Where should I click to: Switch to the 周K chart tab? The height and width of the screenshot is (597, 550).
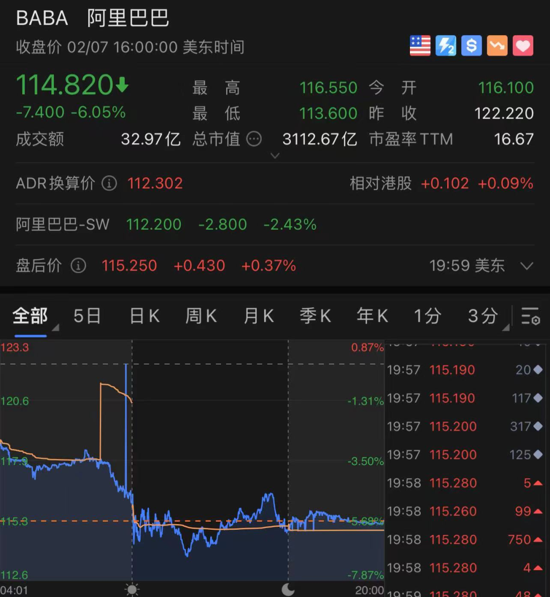201,316
